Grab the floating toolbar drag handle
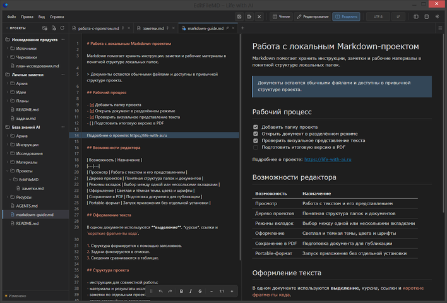 152,291
